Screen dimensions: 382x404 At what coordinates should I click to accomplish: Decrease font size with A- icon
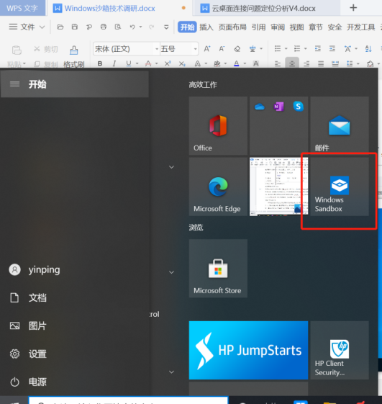[x=222, y=49]
